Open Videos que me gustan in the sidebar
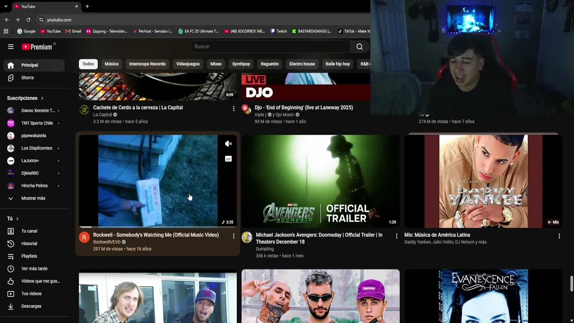 [x=34, y=281]
